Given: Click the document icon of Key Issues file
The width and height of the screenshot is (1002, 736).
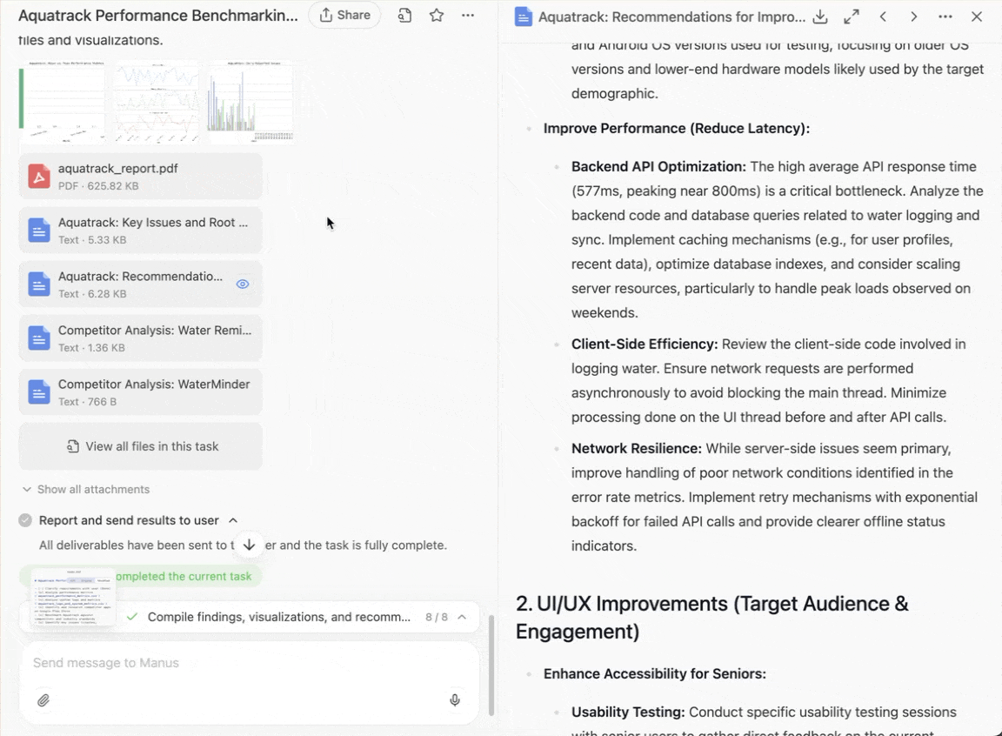Looking at the screenshot, I should pyautogui.click(x=39, y=230).
